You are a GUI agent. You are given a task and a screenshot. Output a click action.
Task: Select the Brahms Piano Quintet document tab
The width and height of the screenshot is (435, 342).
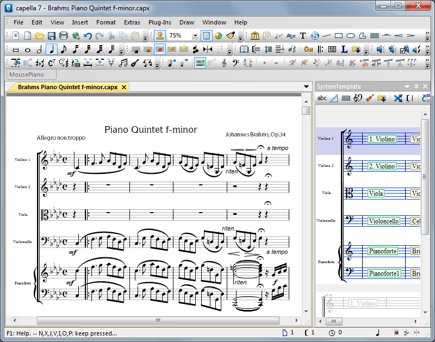[x=67, y=87]
